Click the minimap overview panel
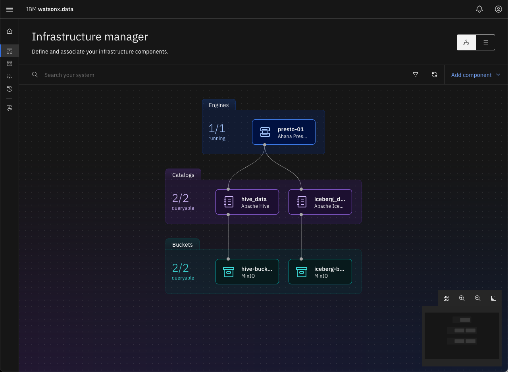 coord(462,336)
